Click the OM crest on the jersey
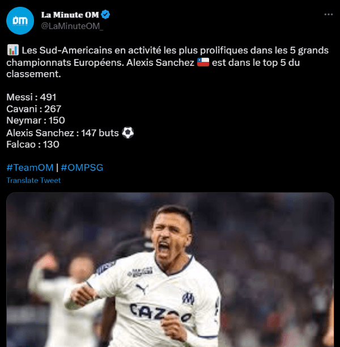 pos(188,298)
